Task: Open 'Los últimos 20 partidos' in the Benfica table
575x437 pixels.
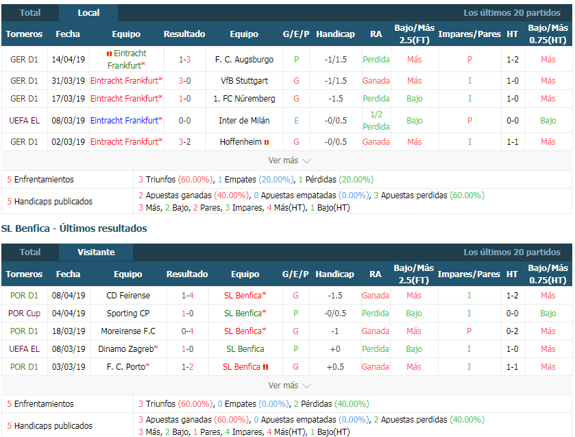Action: coord(511,252)
